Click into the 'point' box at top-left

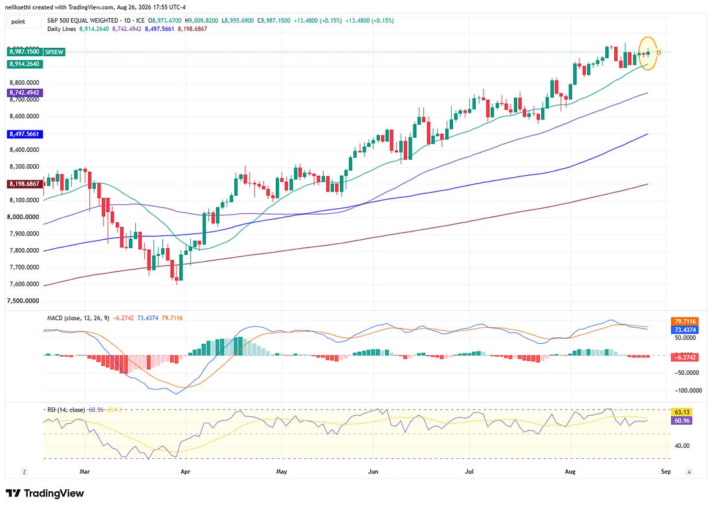(x=24, y=21)
